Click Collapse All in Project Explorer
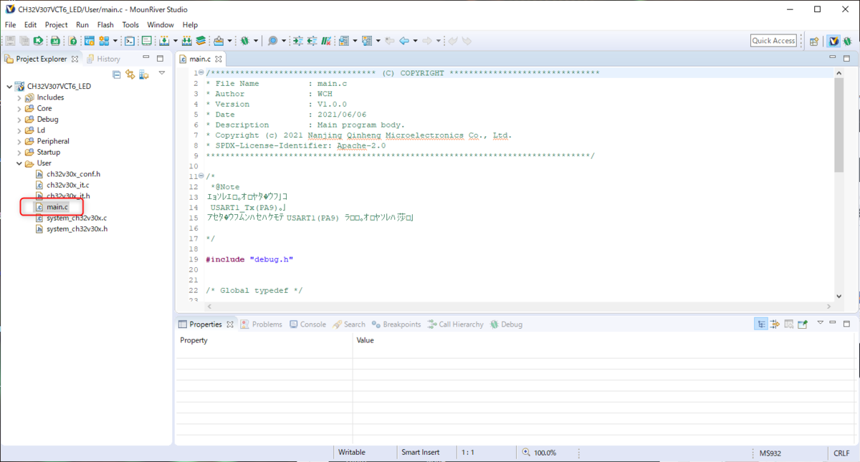Image resolution: width=860 pixels, height=462 pixels. point(116,74)
